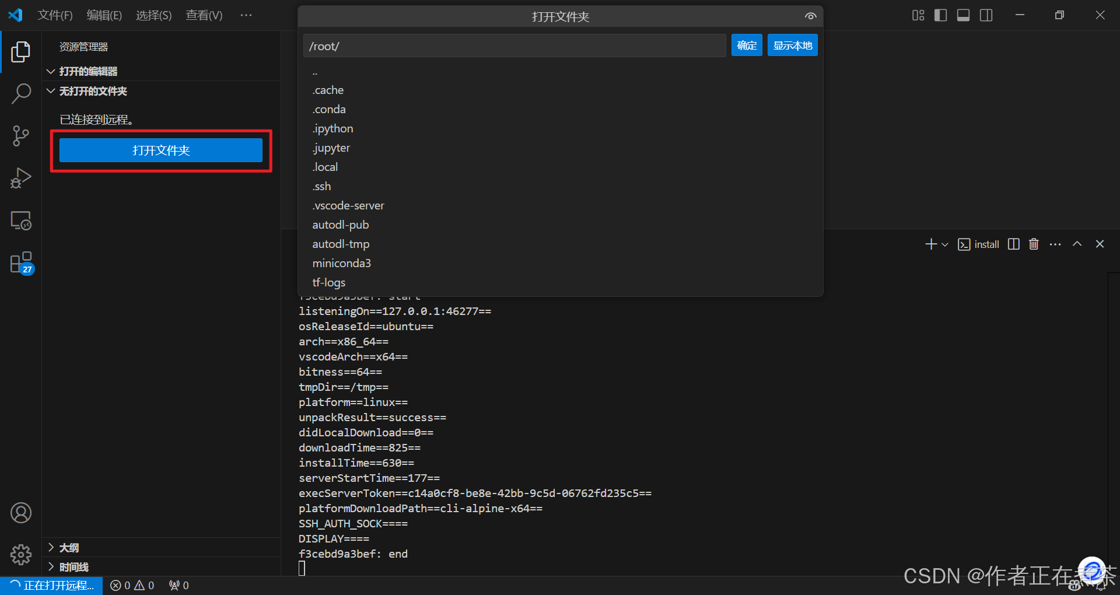
Task: Open the 查看(V) menu
Action: click(x=203, y=15)
